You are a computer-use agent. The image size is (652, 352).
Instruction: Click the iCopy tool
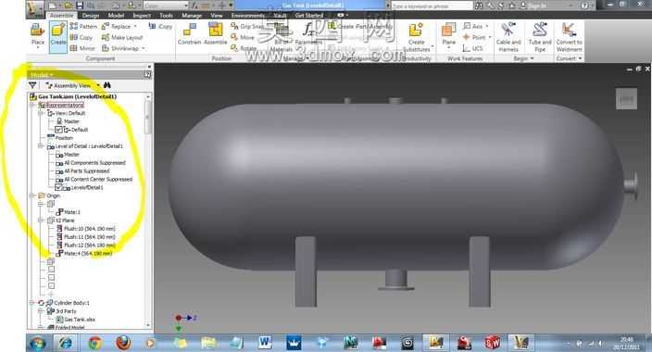[x=160, y=26]
